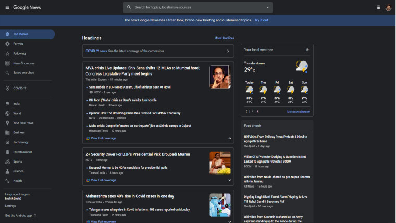
Task: Click the weather location target icon
Action: point(307,49)
